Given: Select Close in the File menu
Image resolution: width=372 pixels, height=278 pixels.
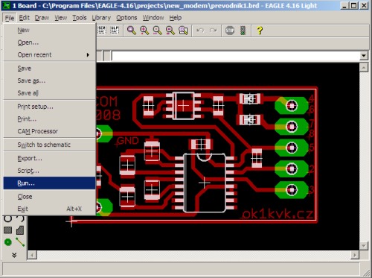Looking at the screenshot, I should click(49, 197).
